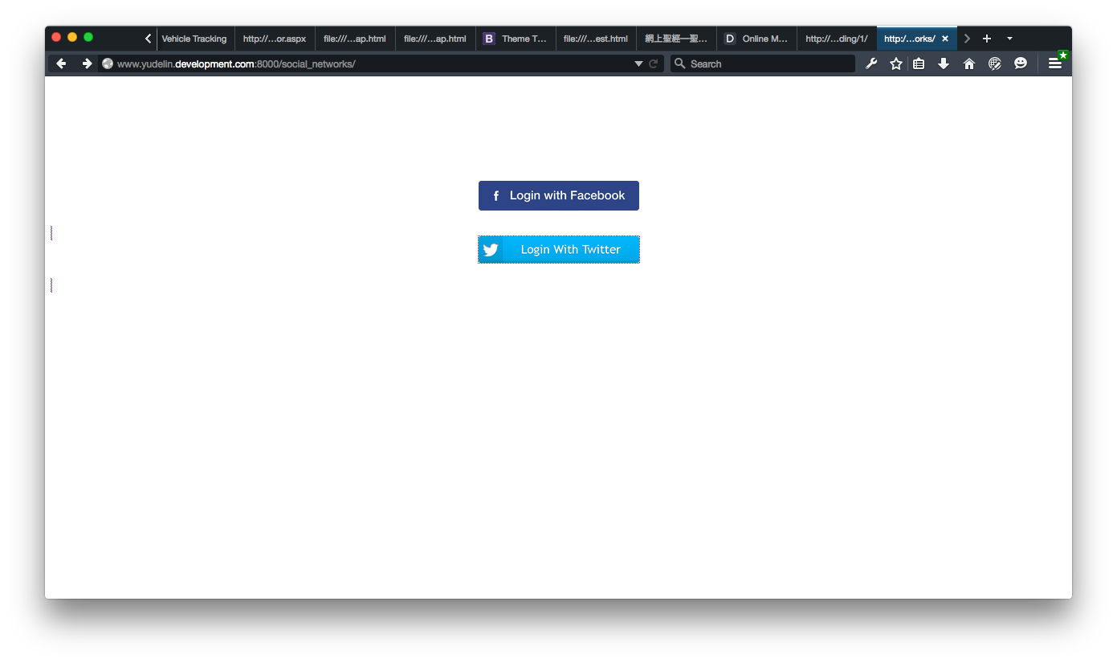The image size is (1117, 663).
Task: Switch to the file:///…est.html tab
Action: [x=596, y=39]
